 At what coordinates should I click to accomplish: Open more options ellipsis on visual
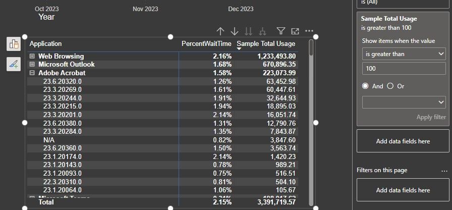click(x=309, y=31)
